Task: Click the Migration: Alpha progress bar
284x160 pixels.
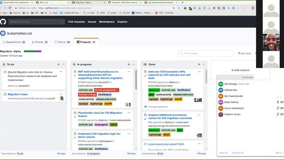Action: tap(32, 52)
